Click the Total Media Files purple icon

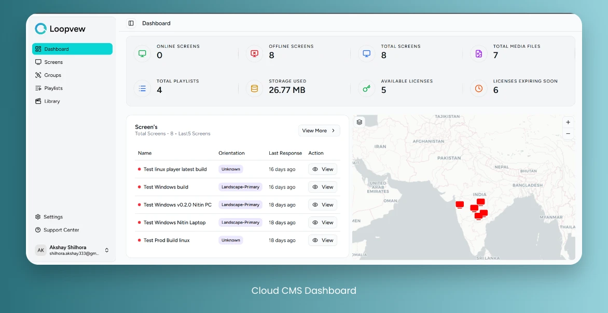pos(478,53)
